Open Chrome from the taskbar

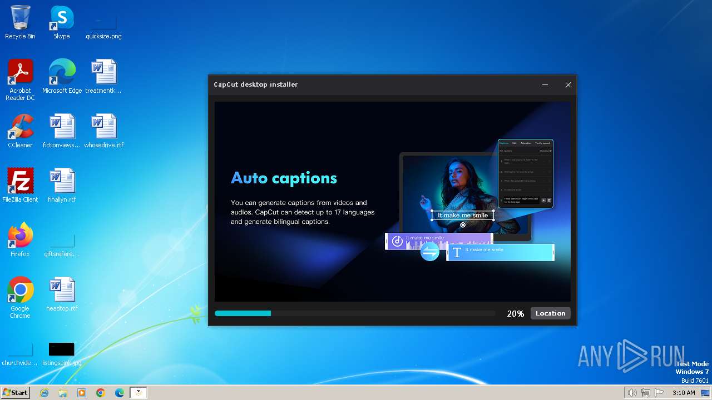point(101,393)
